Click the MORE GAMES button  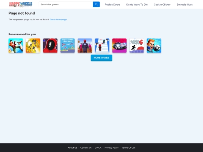101,58
